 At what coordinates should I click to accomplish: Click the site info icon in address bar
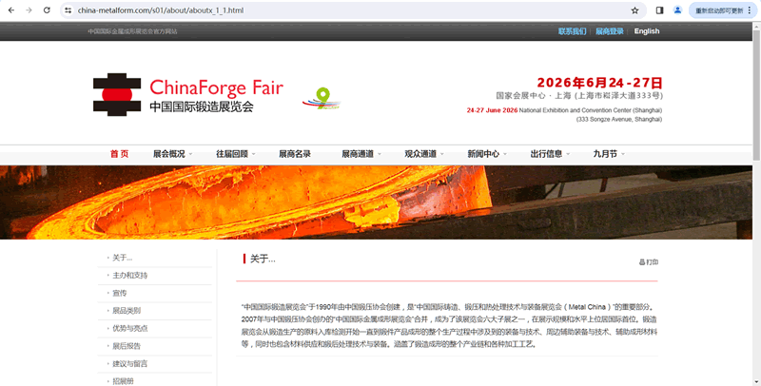(68, 10)
